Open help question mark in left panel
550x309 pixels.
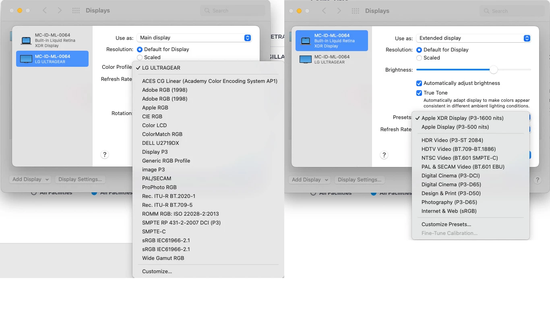coord(105,154)
